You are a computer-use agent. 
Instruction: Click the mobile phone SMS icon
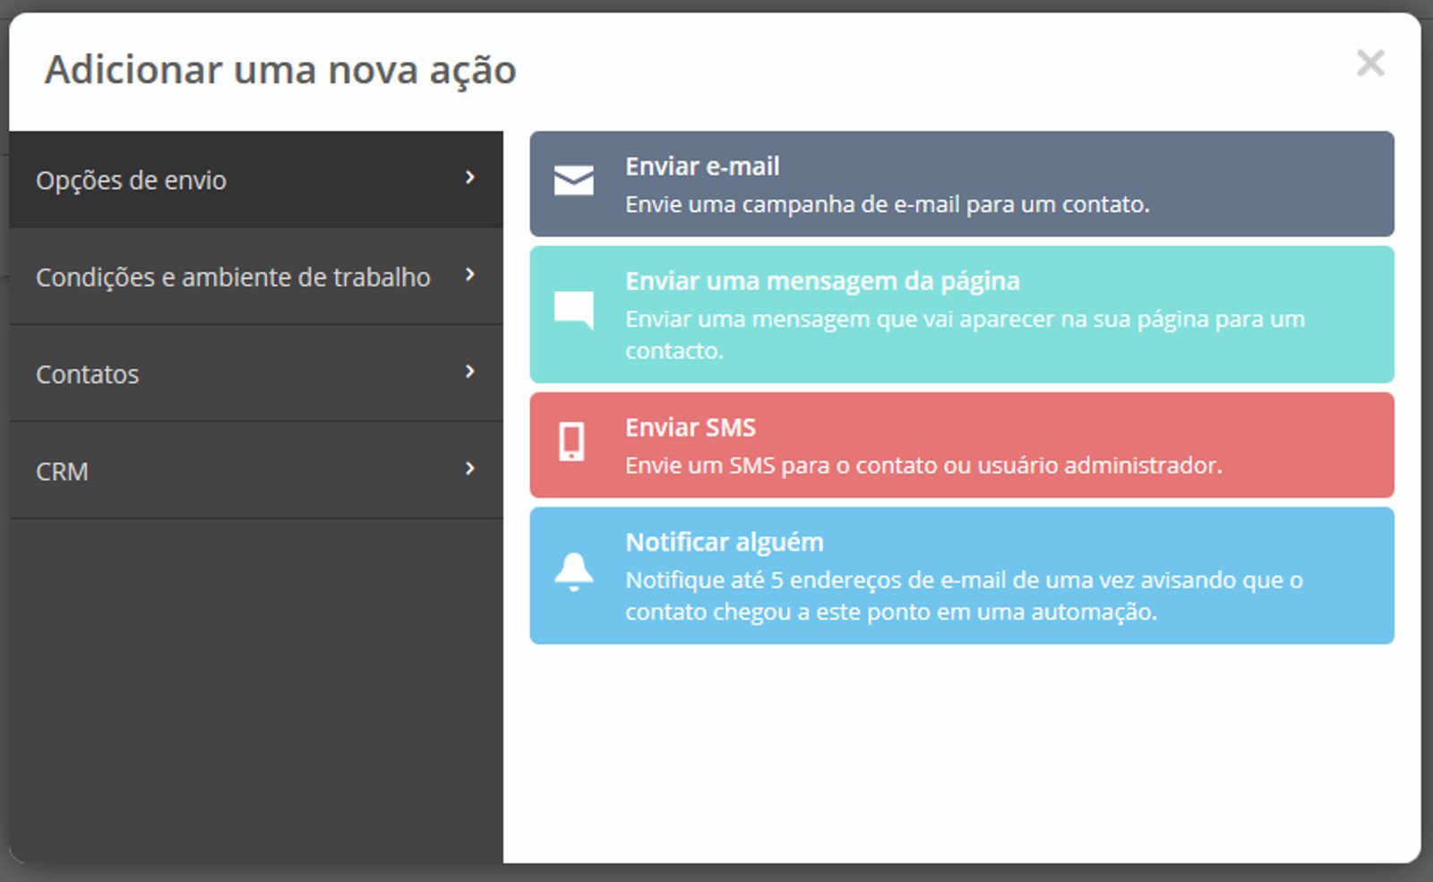571,441
